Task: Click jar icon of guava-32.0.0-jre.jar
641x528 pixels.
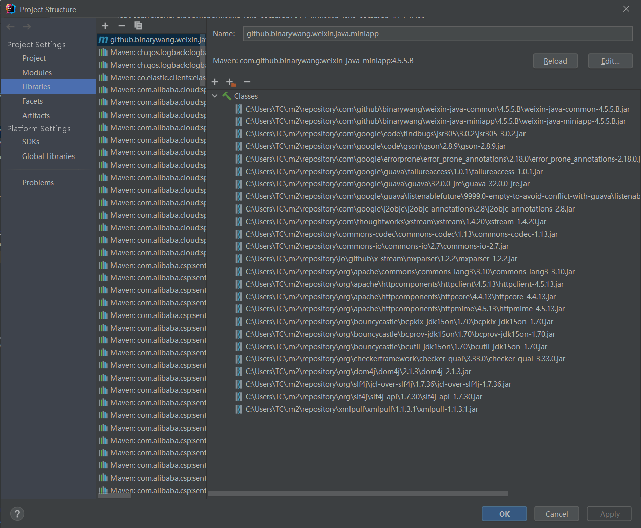Action: click(239, 184)
